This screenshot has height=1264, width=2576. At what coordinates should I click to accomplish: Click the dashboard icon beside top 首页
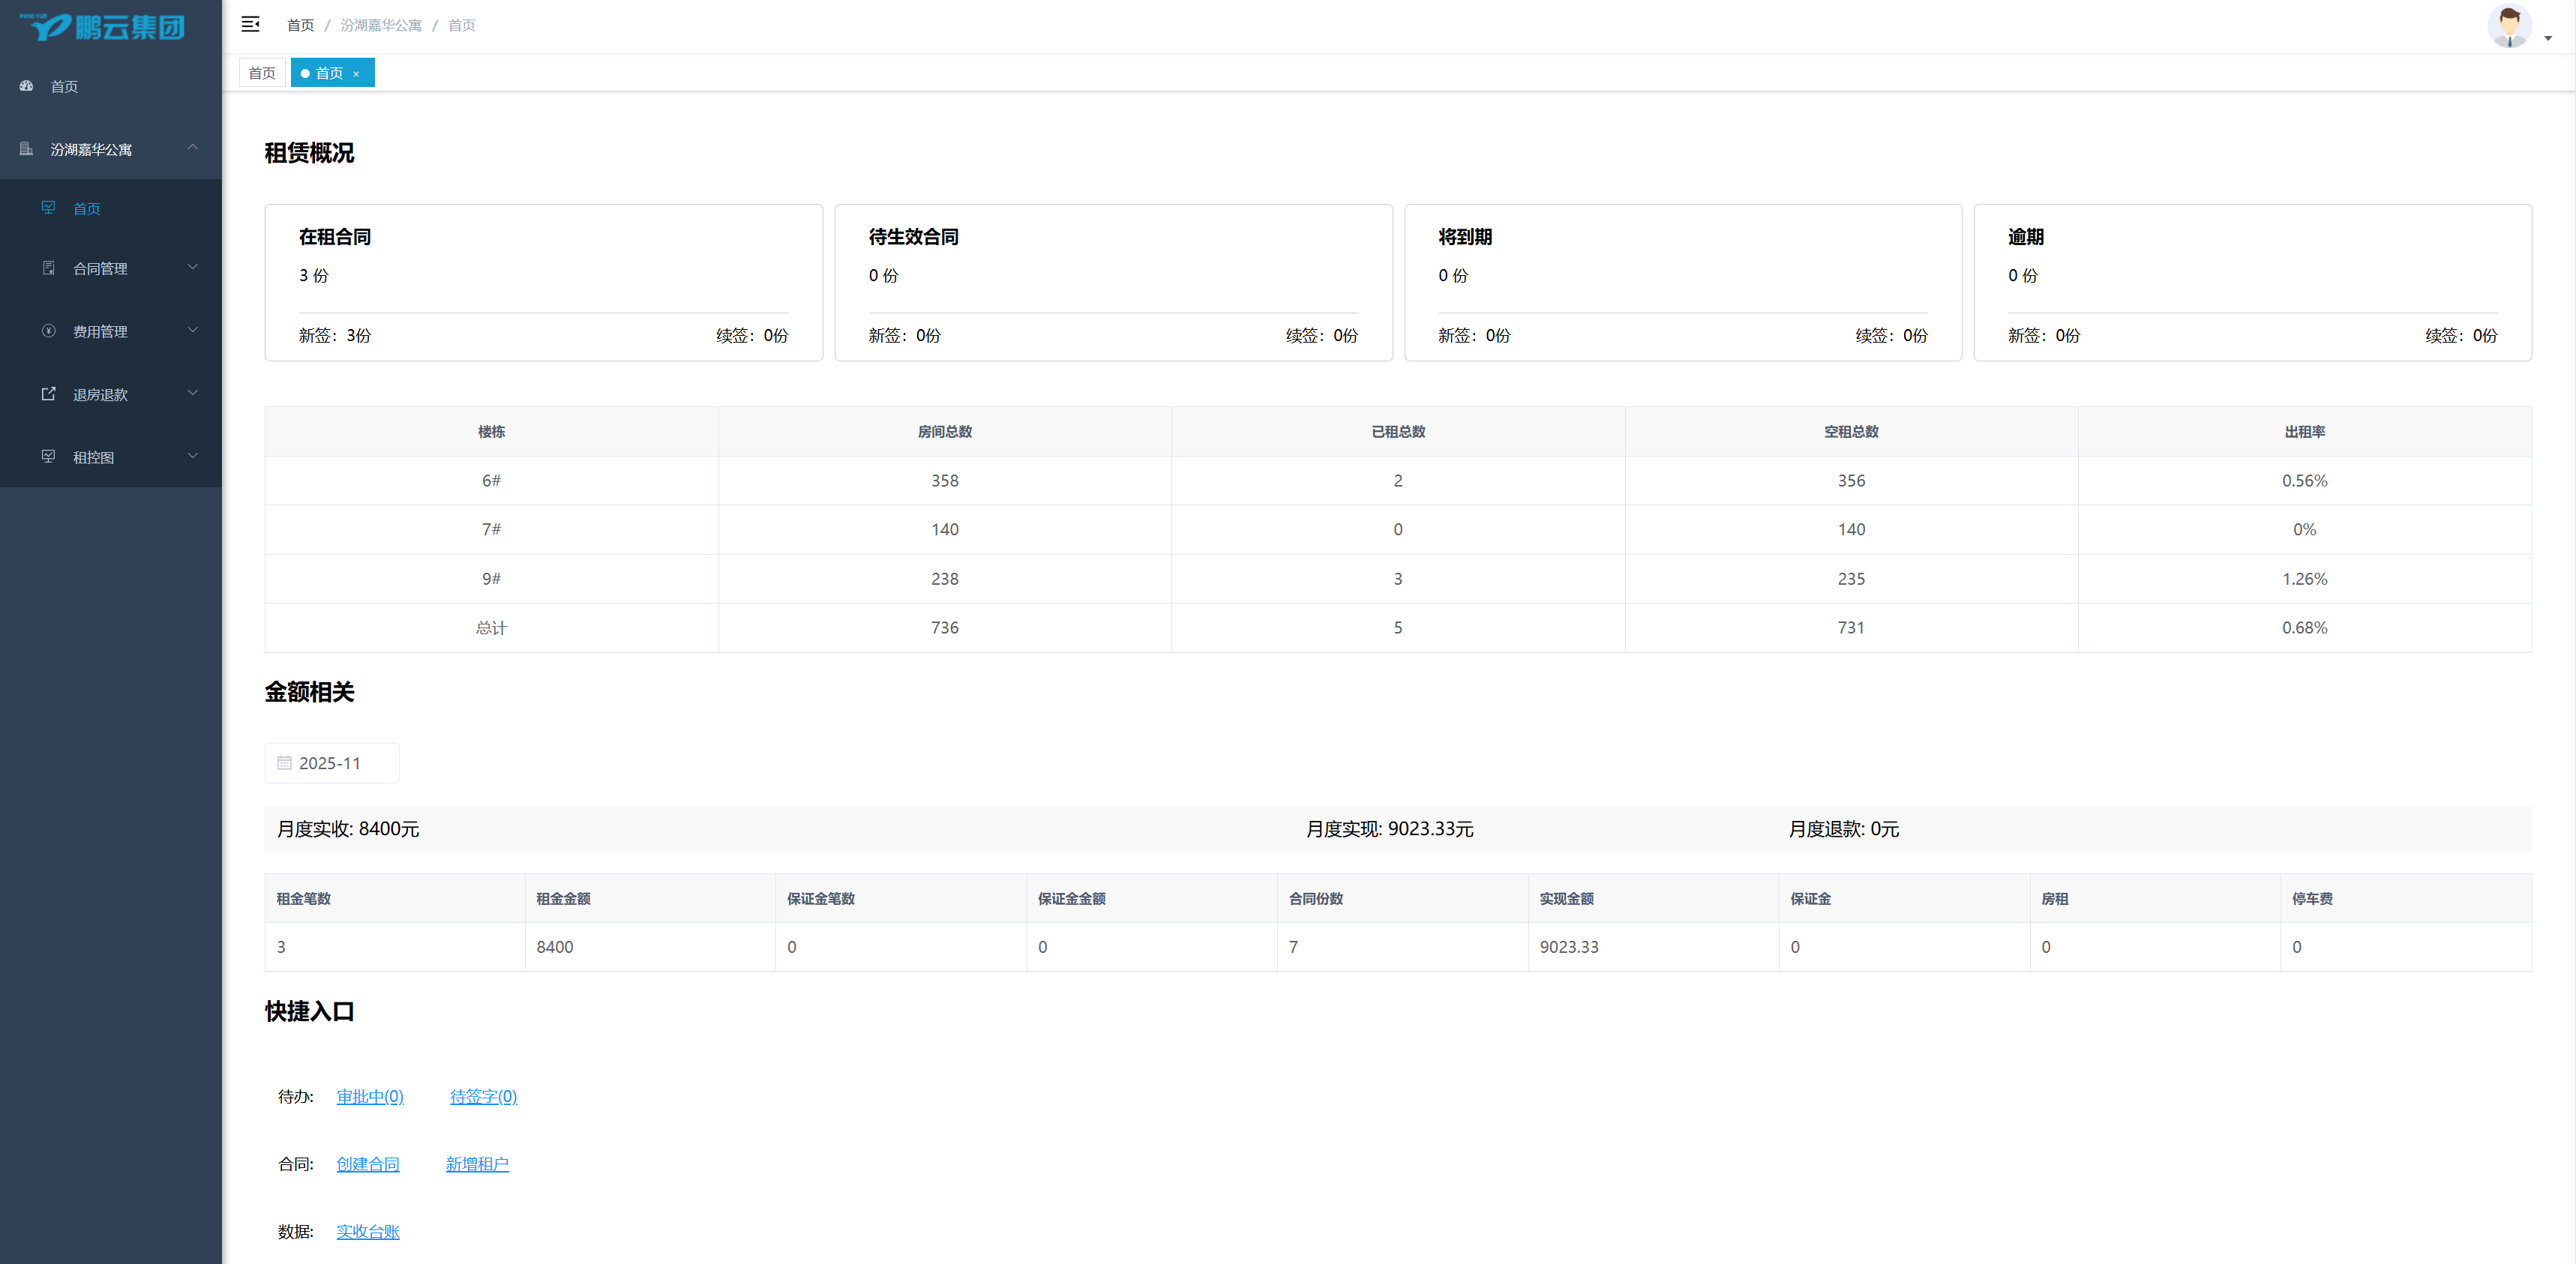tap(27, 86)
